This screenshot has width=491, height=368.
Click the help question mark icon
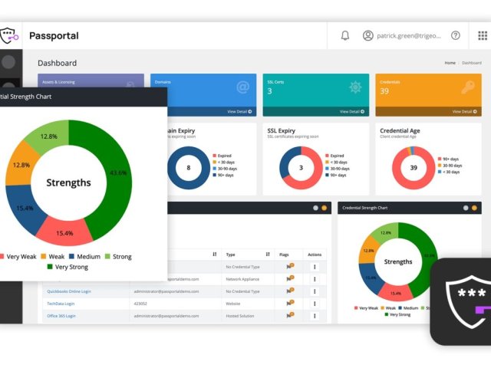pos(456,35)
